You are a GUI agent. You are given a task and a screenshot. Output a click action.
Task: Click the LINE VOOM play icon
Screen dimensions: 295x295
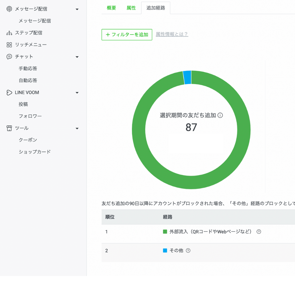click(9, 92)
